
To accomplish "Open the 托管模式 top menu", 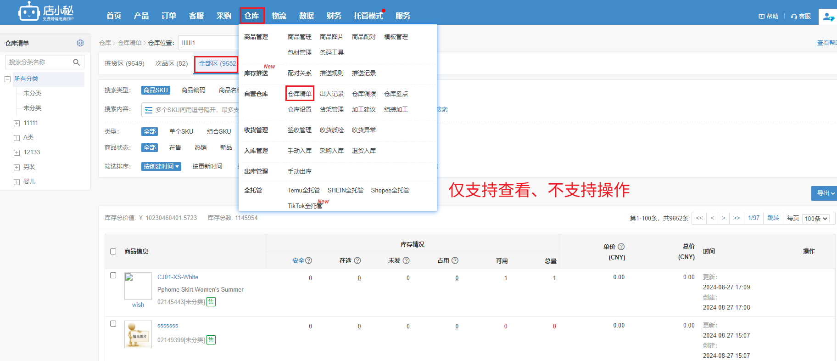I will click(x=368, y=16).
